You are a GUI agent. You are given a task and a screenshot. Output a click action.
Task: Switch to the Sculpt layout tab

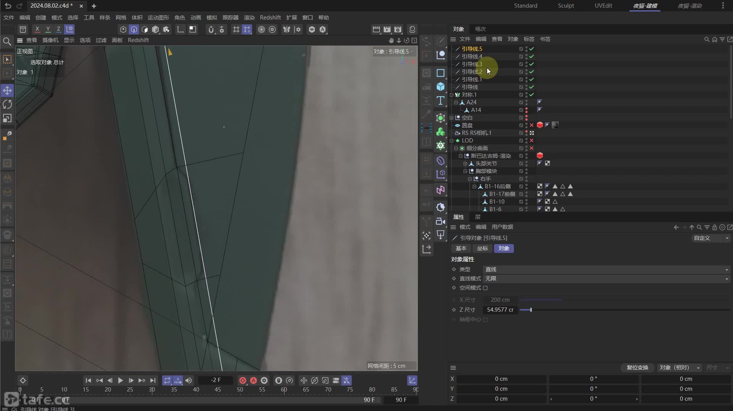pos(566,6)
